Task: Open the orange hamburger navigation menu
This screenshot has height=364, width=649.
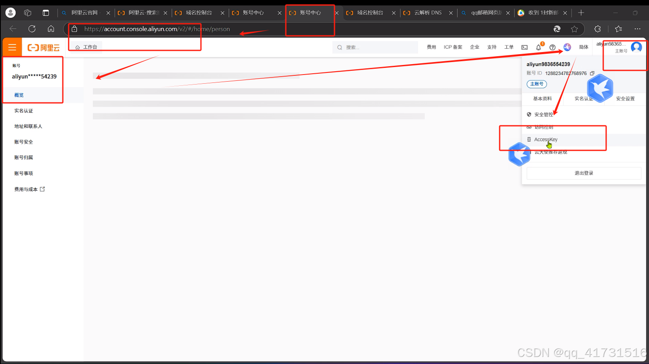Action: tap(12, 47)
